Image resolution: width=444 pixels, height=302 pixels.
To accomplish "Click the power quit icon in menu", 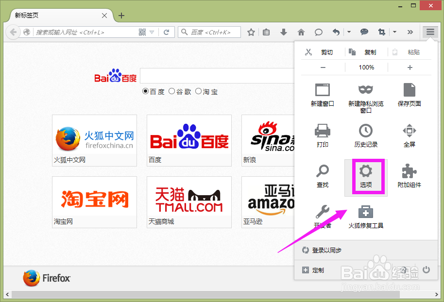I will [x=426, y=270].
